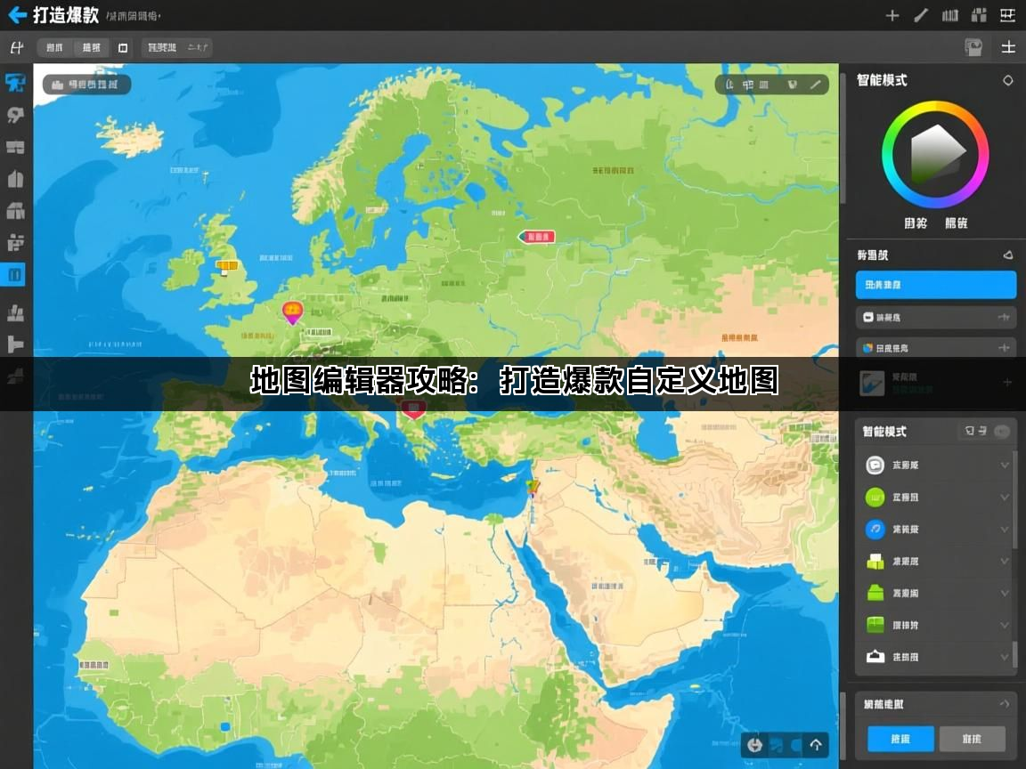Select the blue highlighted entry in right panel
This screenshot has height=769, width=1026.
click(x=935, y=285)
